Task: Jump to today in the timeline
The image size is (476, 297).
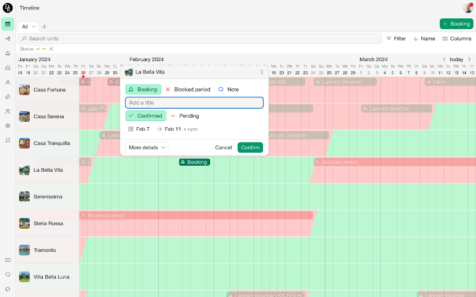Action: pos(456,59)
